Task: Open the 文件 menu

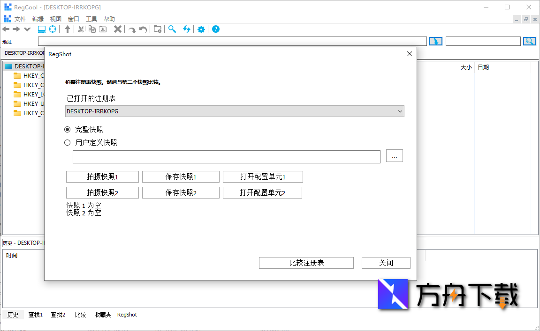Action: click(x=21, y=19)
